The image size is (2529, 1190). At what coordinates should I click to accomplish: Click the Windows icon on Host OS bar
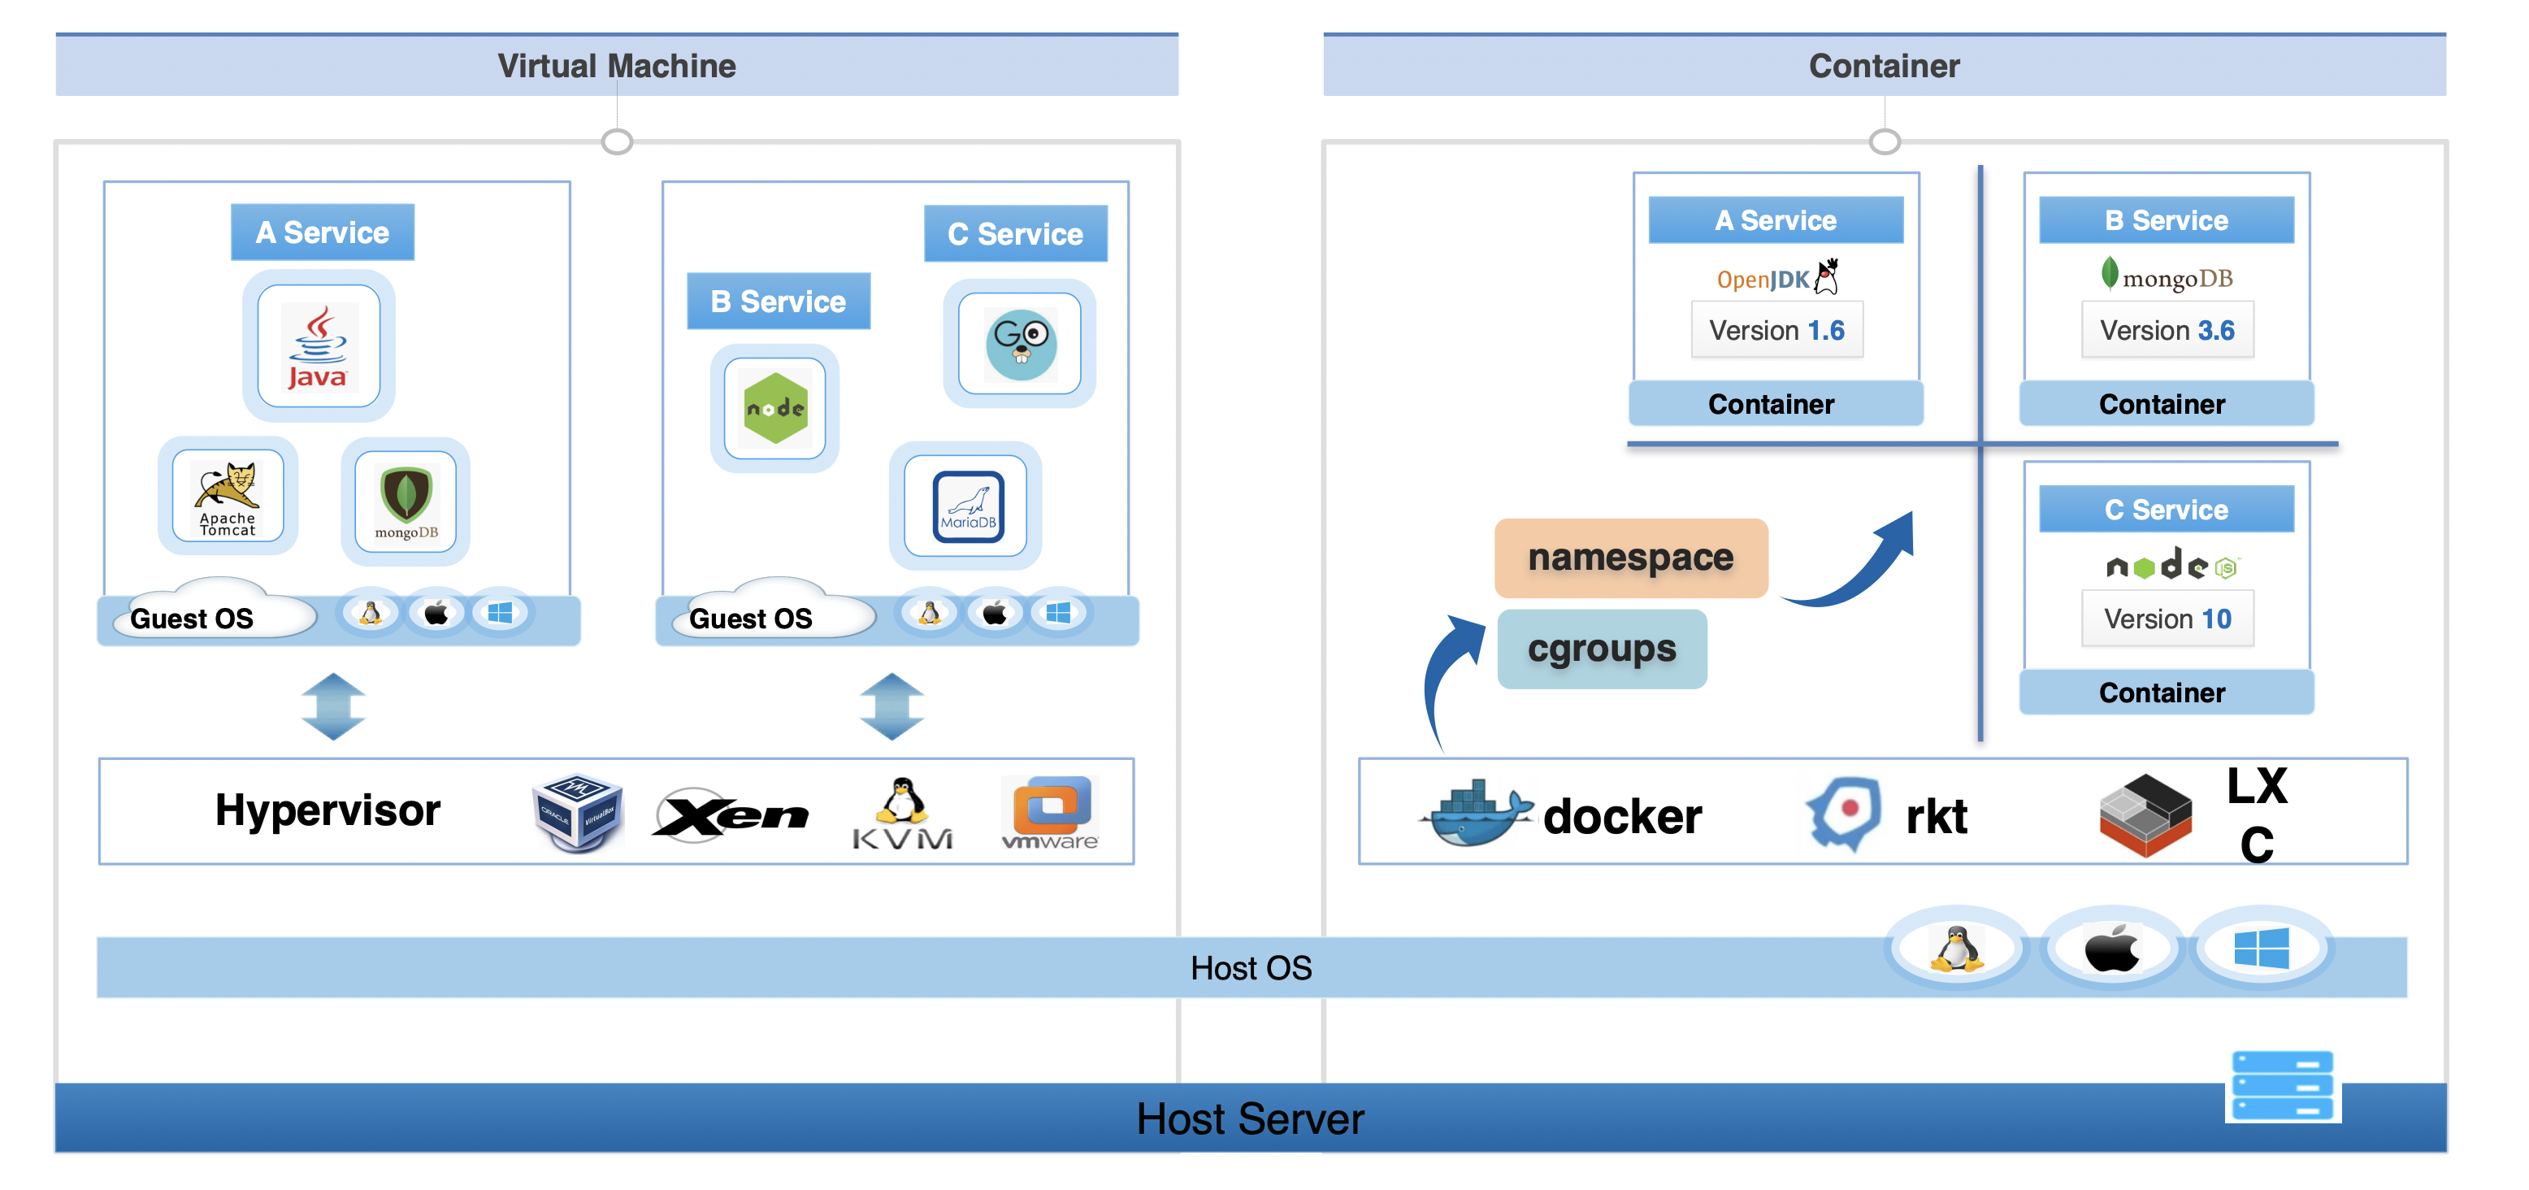(x=2261, y=949)
